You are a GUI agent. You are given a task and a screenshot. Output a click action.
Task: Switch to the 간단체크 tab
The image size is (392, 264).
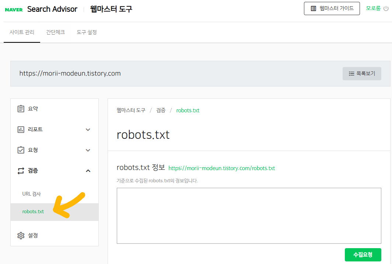55,32
